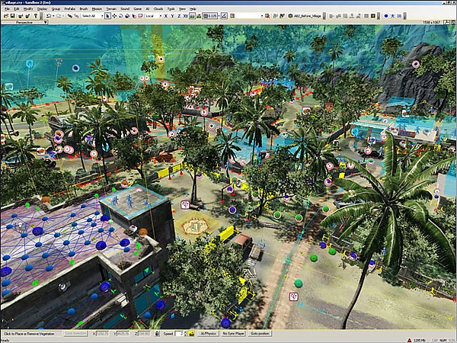Constrain movement to the Z axis

[x=177, y=15]
